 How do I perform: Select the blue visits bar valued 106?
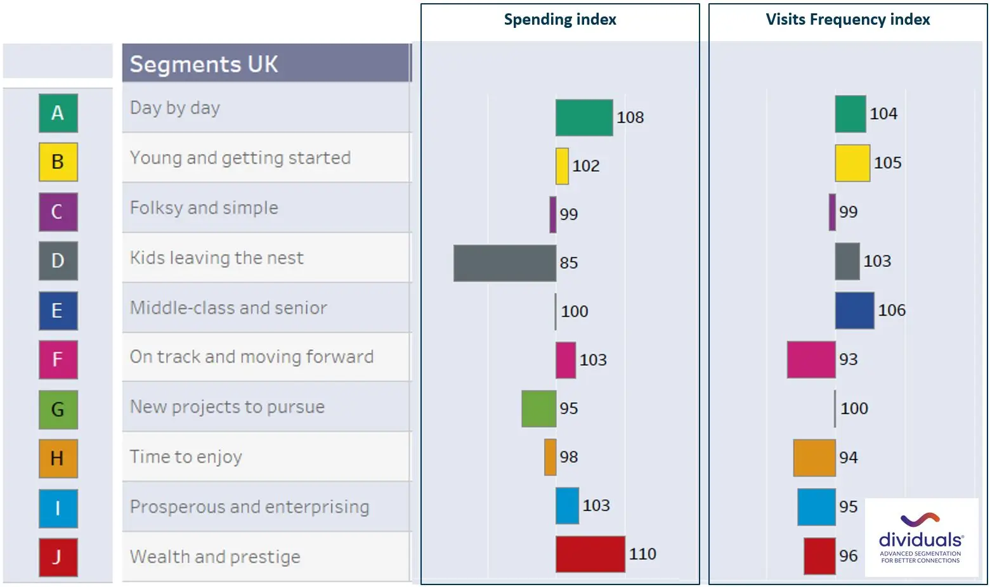(x=854, y=310)
